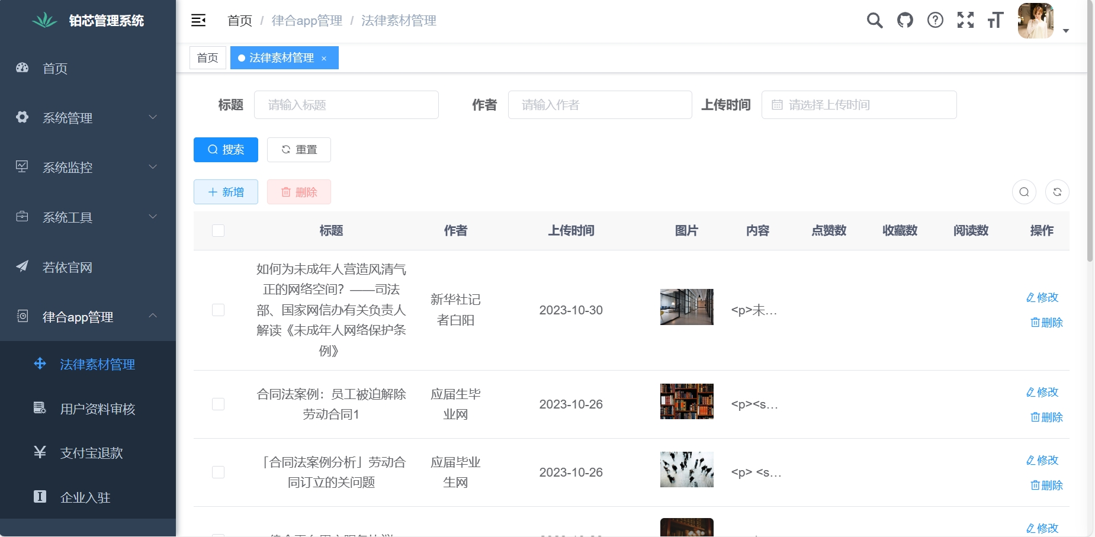The height and width of the screenshot is (537, 1095).
Task: Click the icon beside 企业入驻
Action: coord(40,497)
